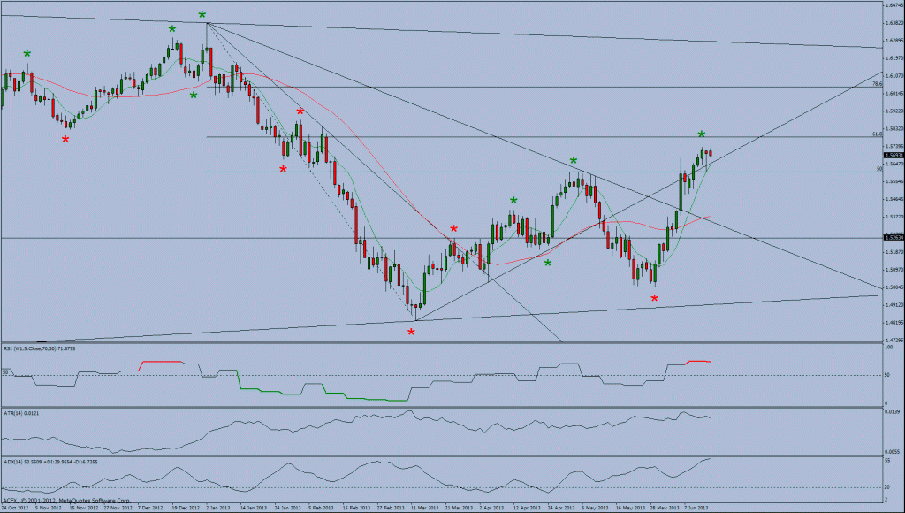Select the red star above the mid-January candles
The height and width of the screenshot is (513, 905).
pos(301,111)
